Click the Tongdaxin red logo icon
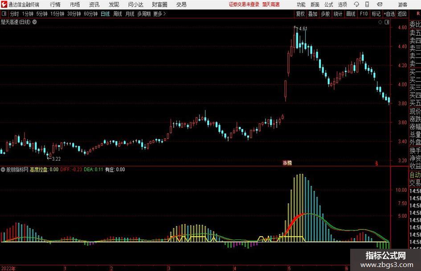The height and width of the screenshot is (271, 421). click(x=4, y=4)
